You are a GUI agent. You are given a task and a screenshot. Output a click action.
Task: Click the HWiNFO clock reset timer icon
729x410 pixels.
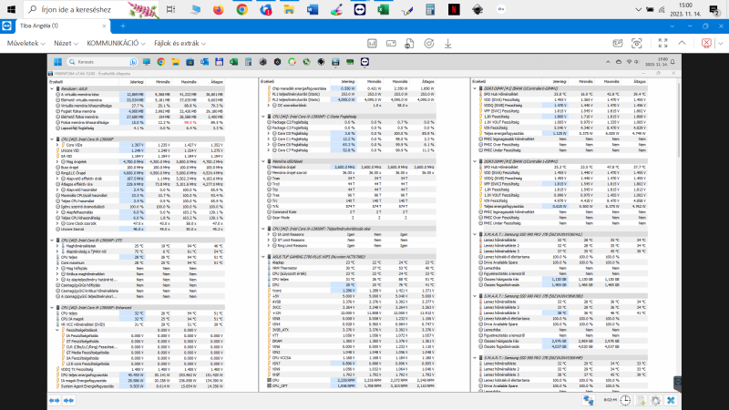tap(625, 400)
